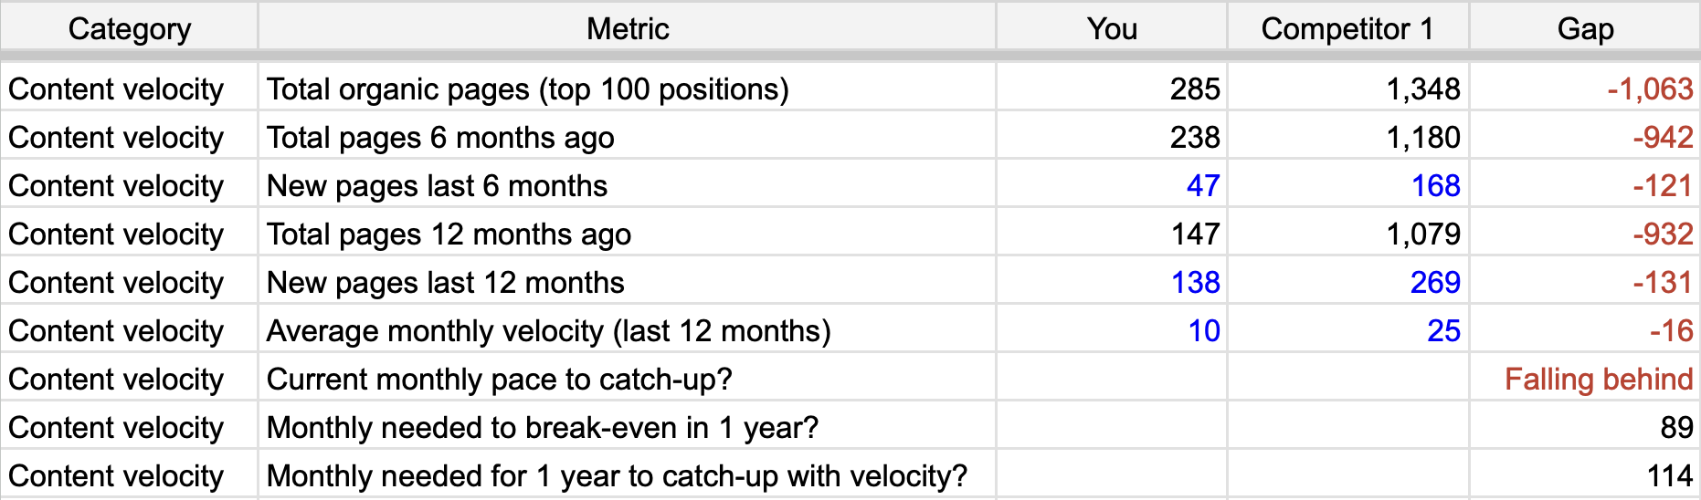Select the blue value 168
Viewport: 1701px width, 500px height.
point(1435,186)
